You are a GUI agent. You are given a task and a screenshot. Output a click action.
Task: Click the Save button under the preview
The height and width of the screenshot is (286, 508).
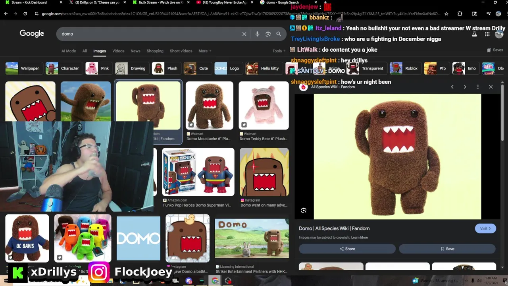[447, 249]
